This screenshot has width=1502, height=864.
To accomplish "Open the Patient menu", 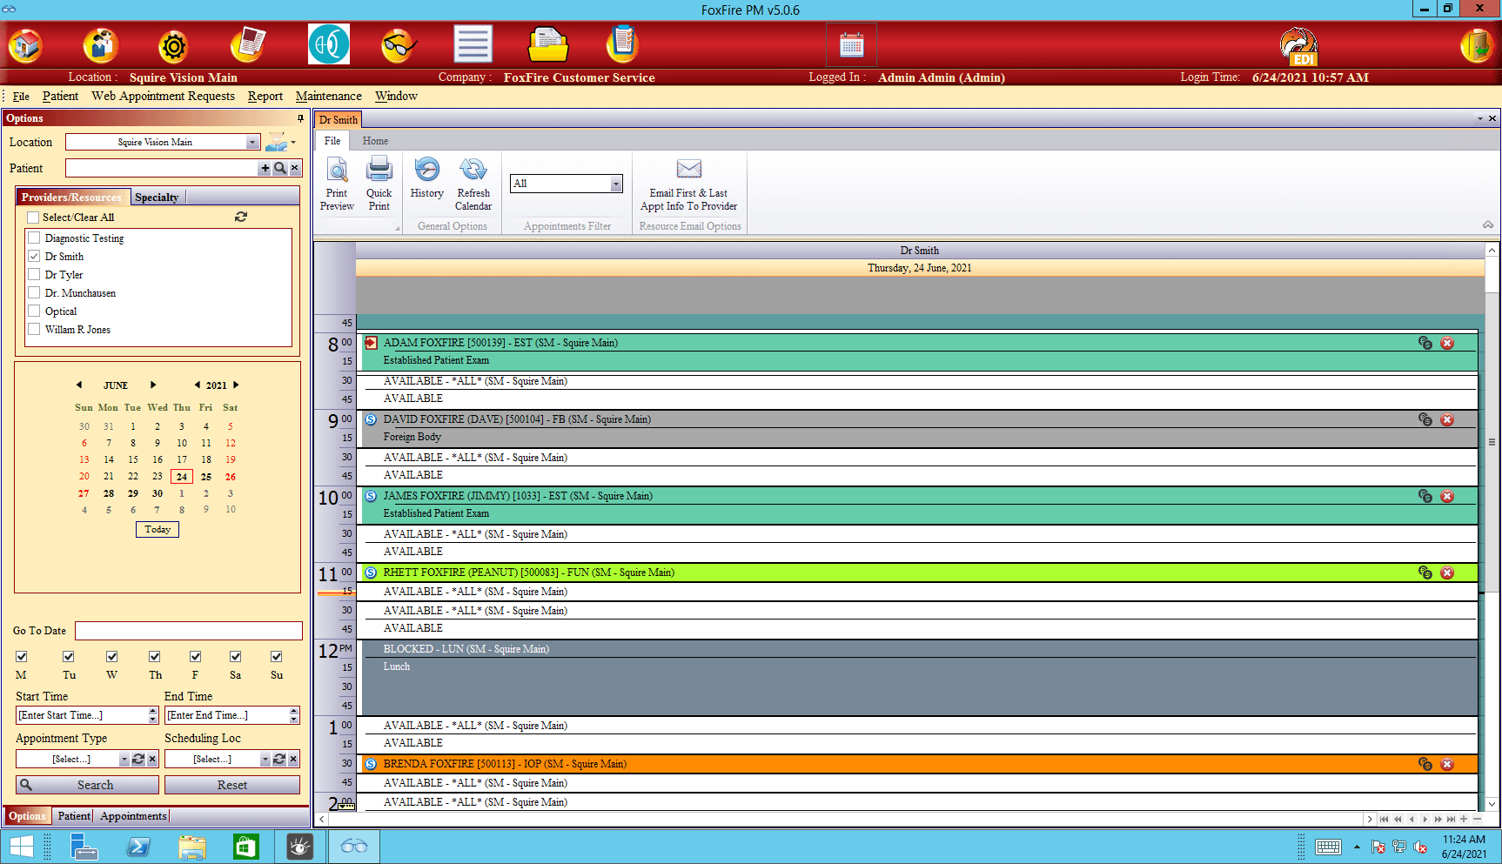I will (60, 97).
